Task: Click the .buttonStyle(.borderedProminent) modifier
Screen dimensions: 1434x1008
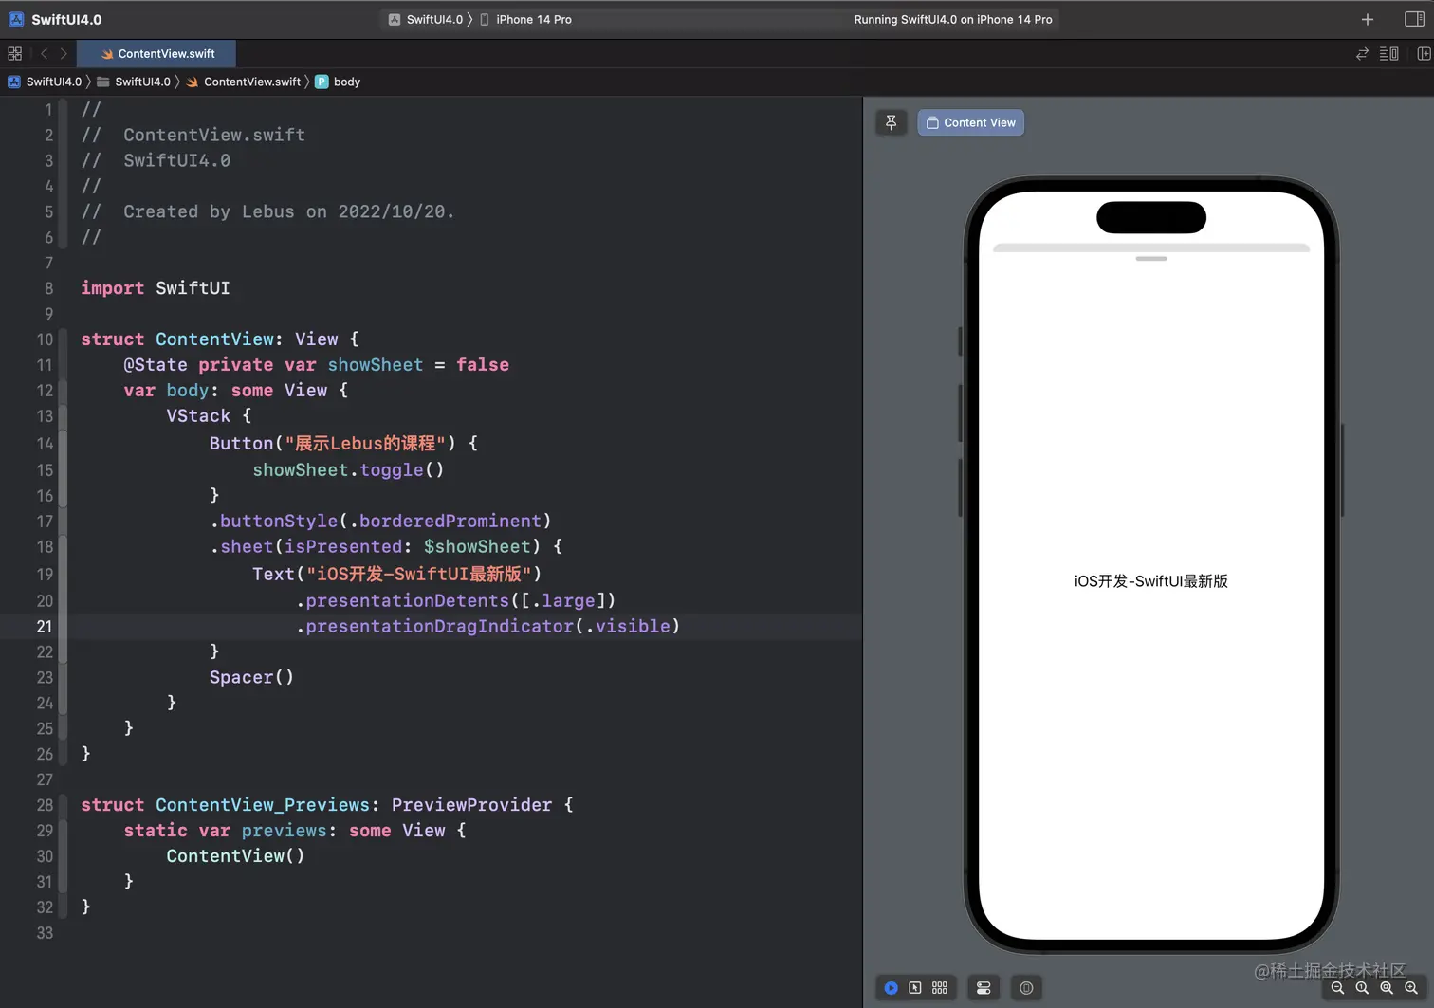Action: point(380,521)
